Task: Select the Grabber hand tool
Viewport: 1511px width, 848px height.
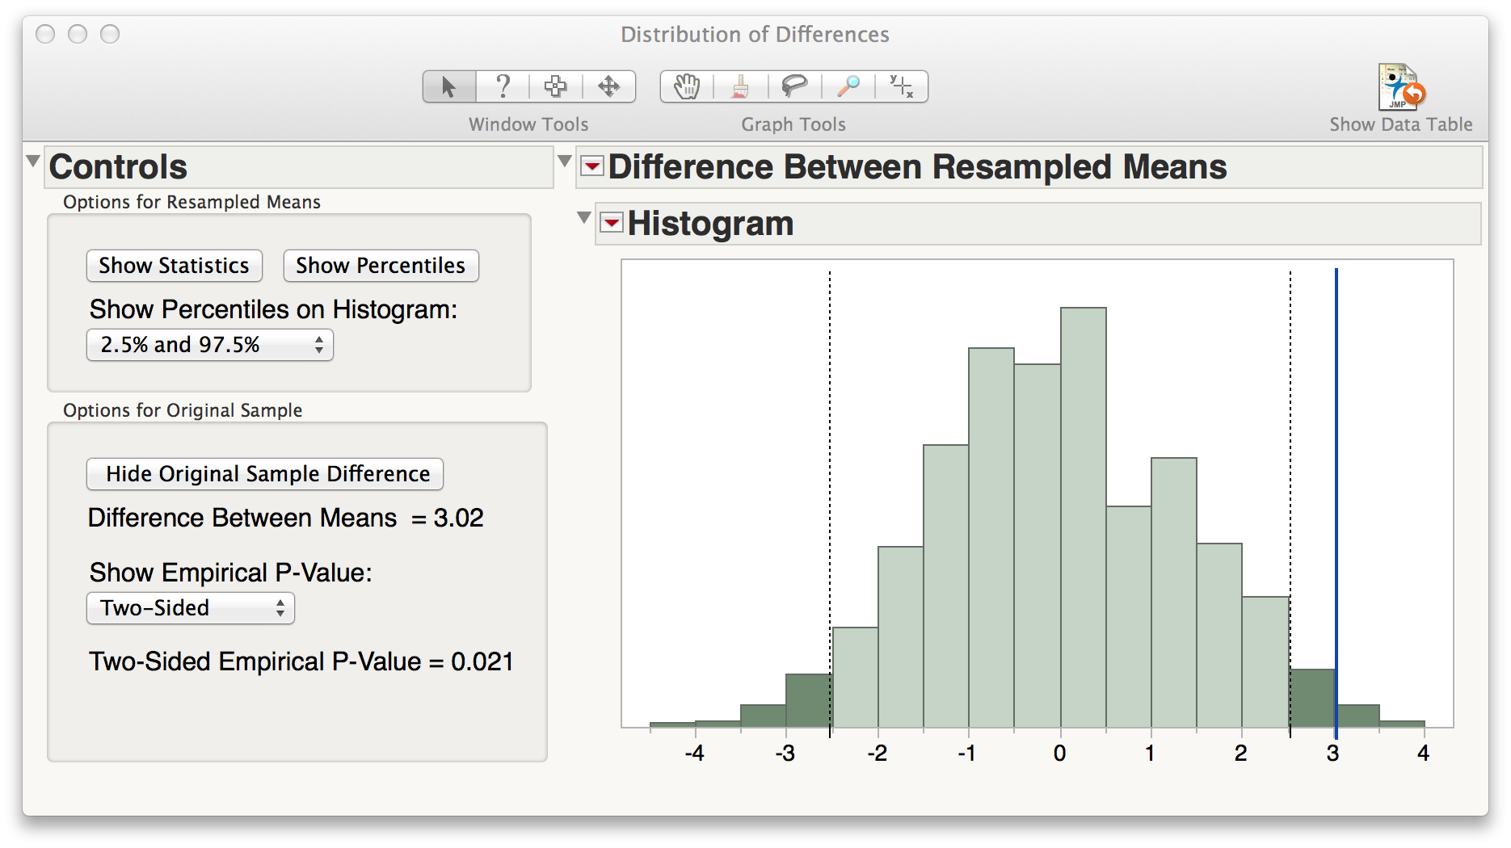Action: [x=687, y=86]
